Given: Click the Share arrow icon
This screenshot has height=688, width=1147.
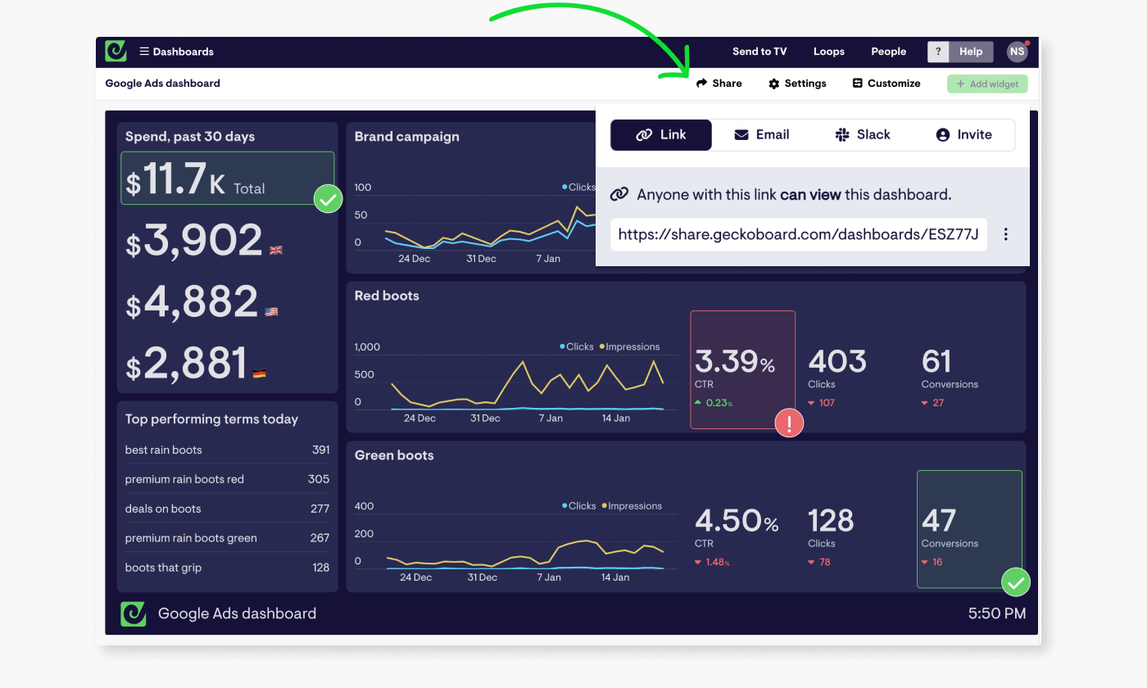Looking at the screenshot, I should click(700, 83).
